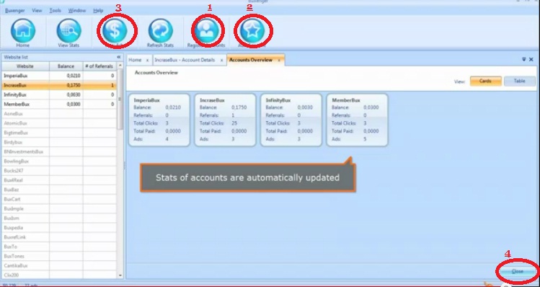Click the Website list panel title
The width and height of the screenshot is (540, 287).
pos(16,57)
